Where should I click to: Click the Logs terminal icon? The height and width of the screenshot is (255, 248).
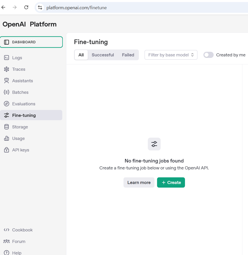(x=6, y=58)
